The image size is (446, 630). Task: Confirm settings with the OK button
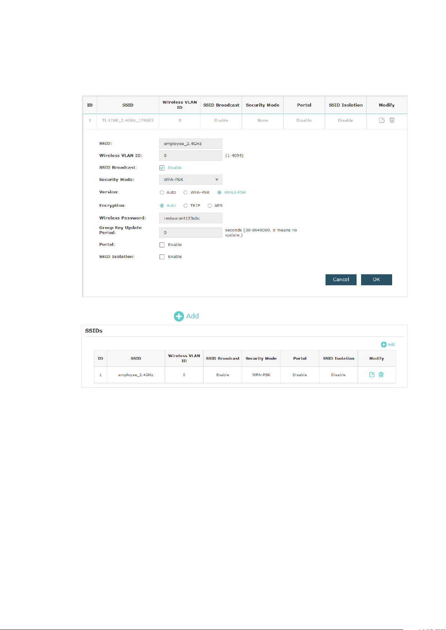point(376,280)
